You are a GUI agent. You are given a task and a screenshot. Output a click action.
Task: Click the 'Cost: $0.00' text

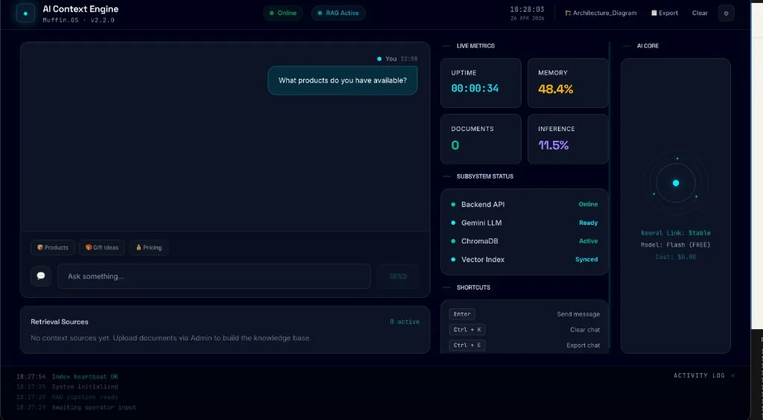tap(675, 257)
